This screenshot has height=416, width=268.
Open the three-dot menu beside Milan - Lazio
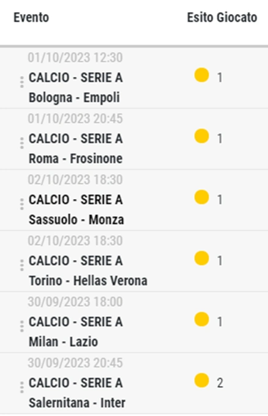(22, 326)
